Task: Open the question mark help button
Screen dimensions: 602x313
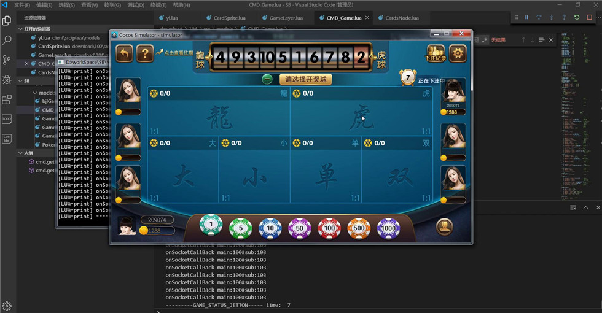Action: pyautogui.click(x=145, y=54)
